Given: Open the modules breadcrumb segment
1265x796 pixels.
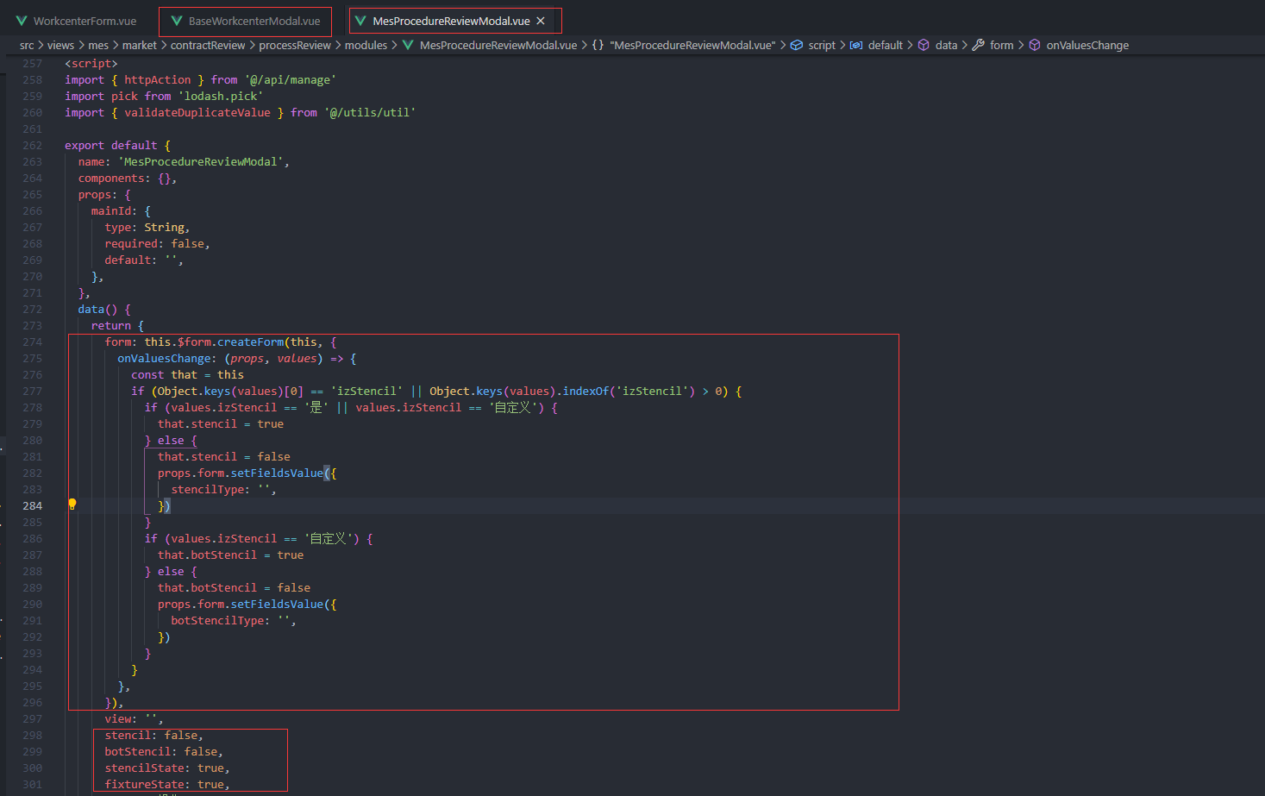Looking at the screenshot, I should (x=366, y=45).
